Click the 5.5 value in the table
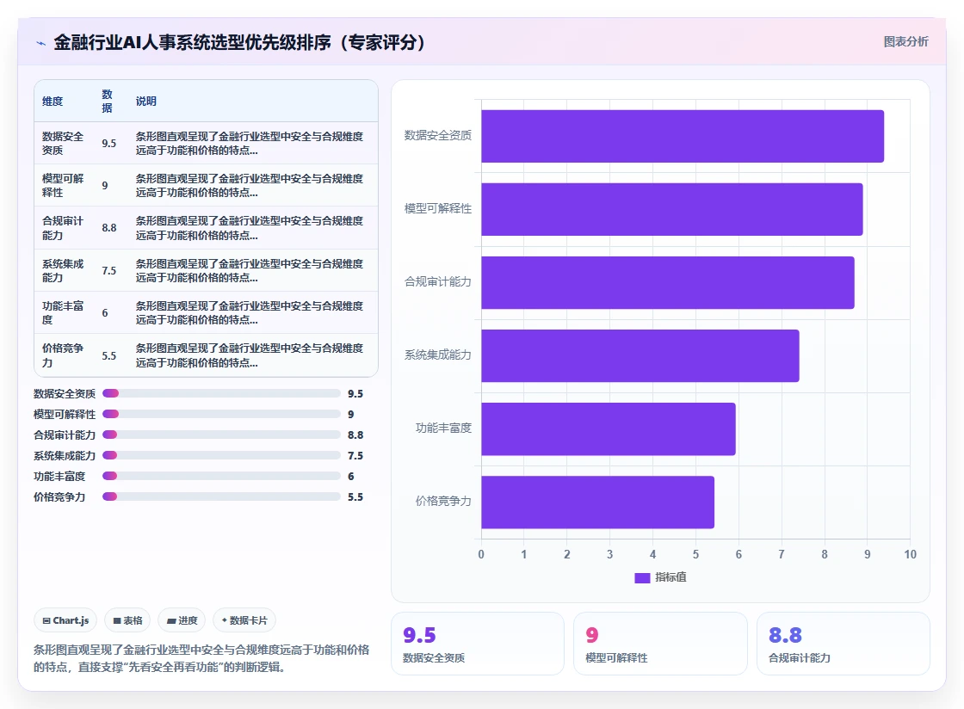 pyautogui.click(x=108, y=355)
